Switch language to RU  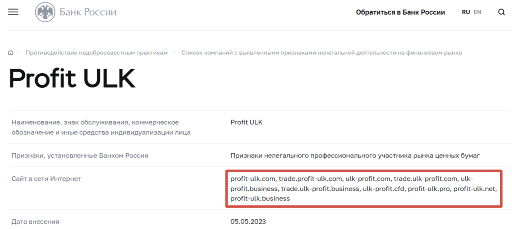point(466,12)
